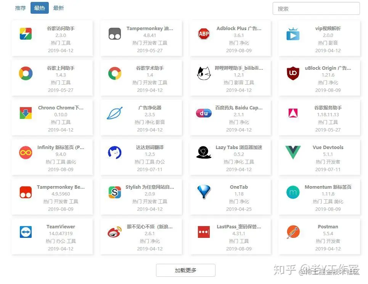
Task: Open the 谷歌访问助手 title link
Action: pos(61,28)
